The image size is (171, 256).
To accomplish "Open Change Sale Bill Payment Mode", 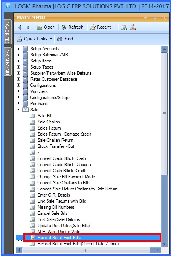I will [66, 177].
